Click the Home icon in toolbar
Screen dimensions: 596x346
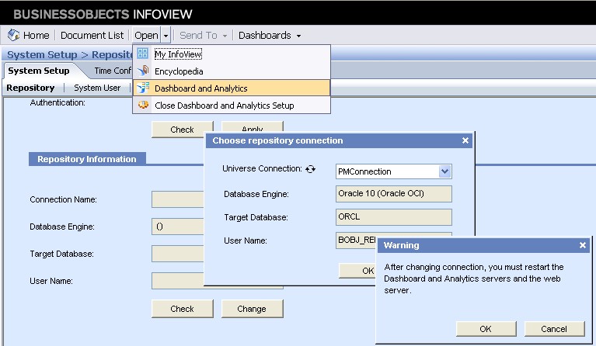click(14, 36)
